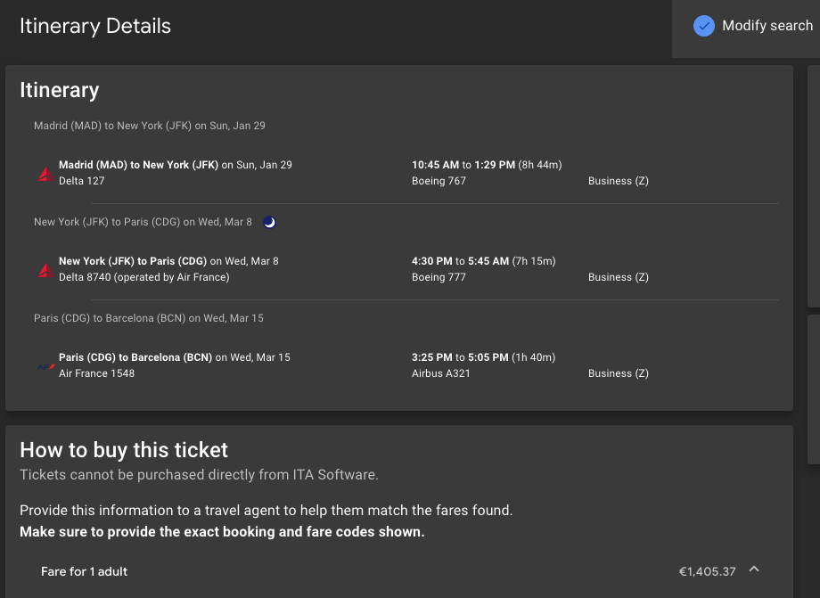Click the Airbus A321 aircraft text
Screen dimensions: 820x598
point(441,373)
